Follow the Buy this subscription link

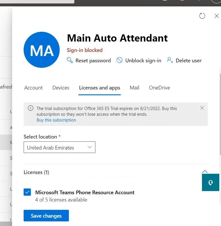click(x=56, y=120)
